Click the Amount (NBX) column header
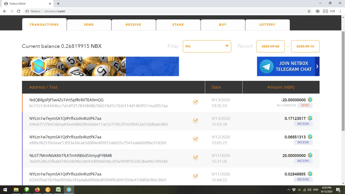Screen dimensions: 345x194 (x=281, y=87)
